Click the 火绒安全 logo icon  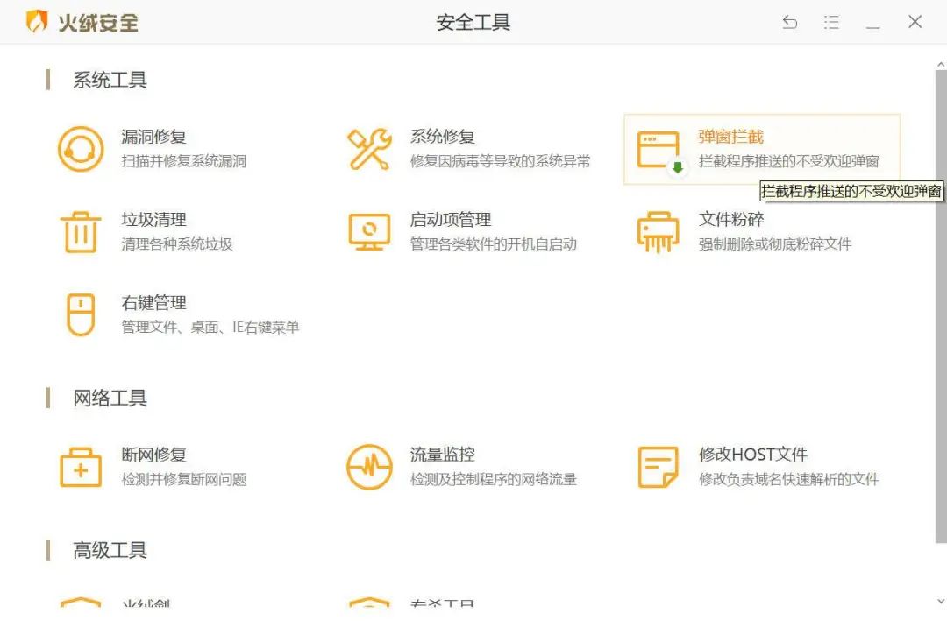(x=35, y=21)
